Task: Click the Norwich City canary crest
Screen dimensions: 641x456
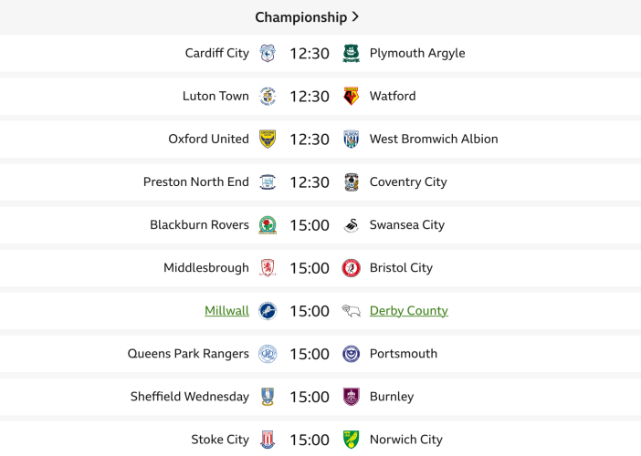Action: pos(351,440)
